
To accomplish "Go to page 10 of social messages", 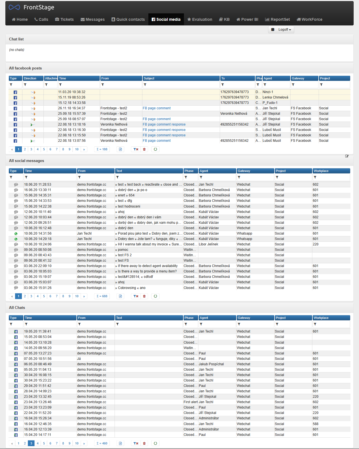I will pos(77,296).
